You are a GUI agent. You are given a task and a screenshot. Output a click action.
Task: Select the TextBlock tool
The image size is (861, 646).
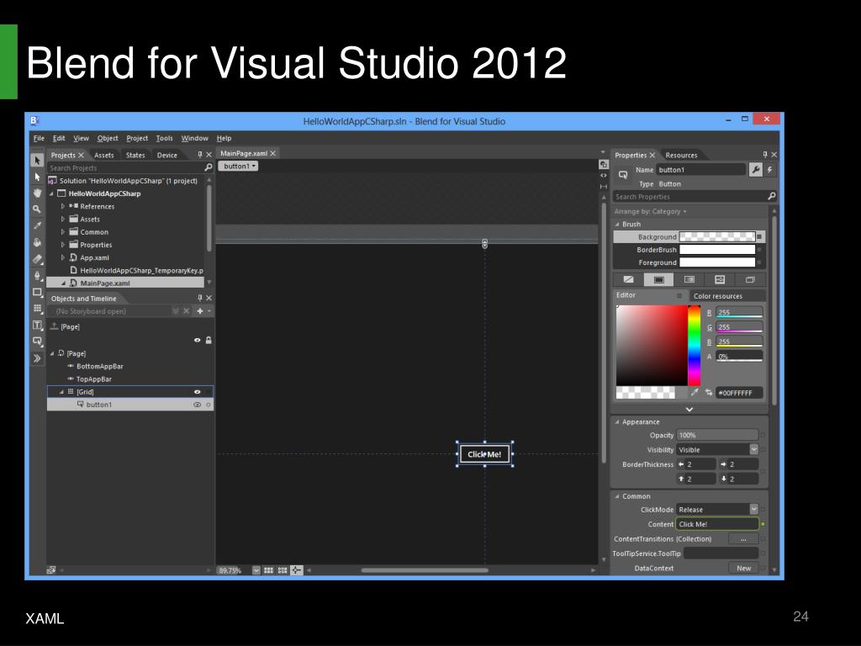[37, 326]
